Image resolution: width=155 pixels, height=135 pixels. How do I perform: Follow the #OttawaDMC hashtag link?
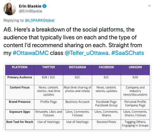point(31,53)
